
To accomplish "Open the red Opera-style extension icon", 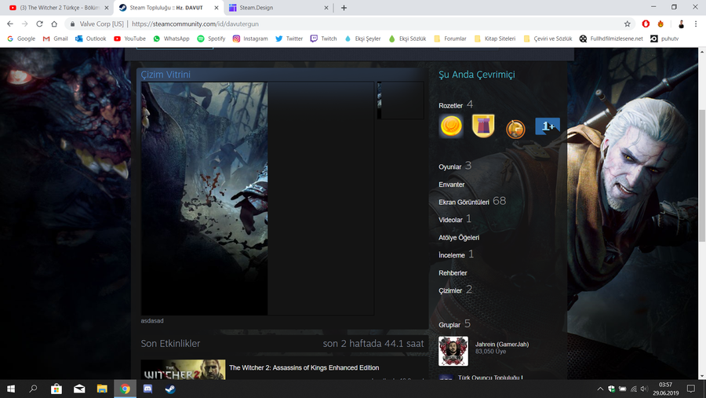I will pyautogui.click(x=646, y=24).
